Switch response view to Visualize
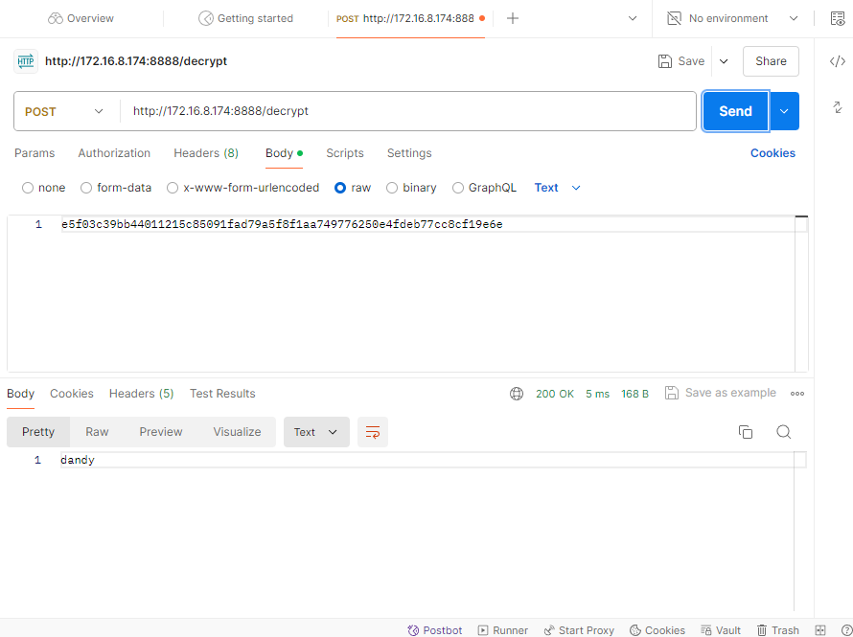853x637 pixels. click(x=237, y=432)
